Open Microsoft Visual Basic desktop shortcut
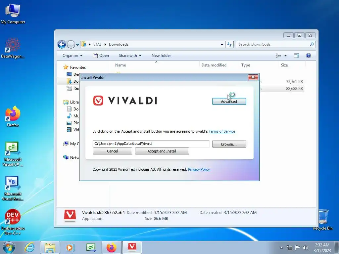The width and height of the screenshot is (339, 254). pyautogui.click(x=13, y=188)
